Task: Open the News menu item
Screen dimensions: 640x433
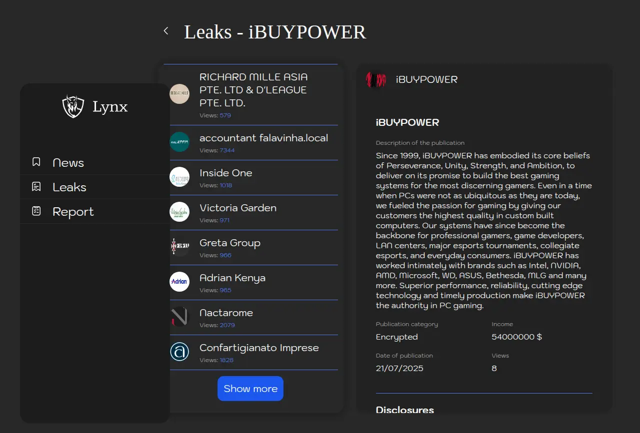Action: pyautogui.click(x=68, y=163)
